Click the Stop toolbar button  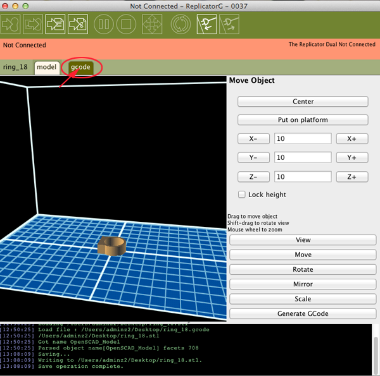126,24
